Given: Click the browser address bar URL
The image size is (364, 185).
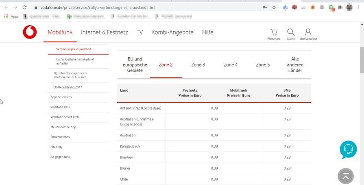Looking at the screenshot, I should [x=98, y=8].
